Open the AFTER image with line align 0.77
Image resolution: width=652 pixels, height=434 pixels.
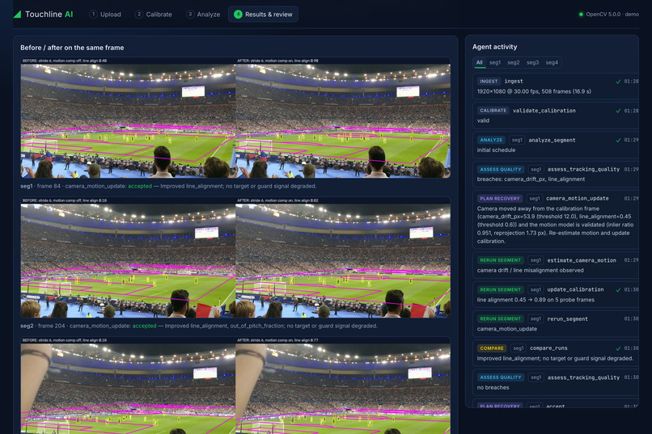pyautogui.click(x=343, y=389)
